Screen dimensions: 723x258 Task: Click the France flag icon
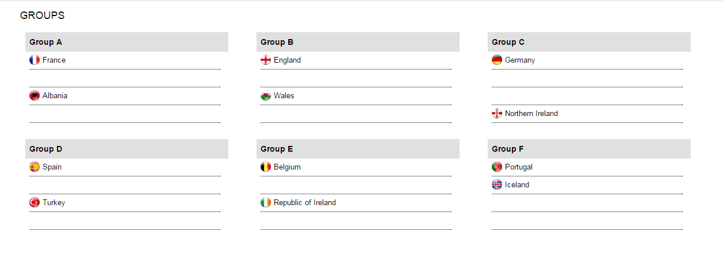(x=35, y=60)
